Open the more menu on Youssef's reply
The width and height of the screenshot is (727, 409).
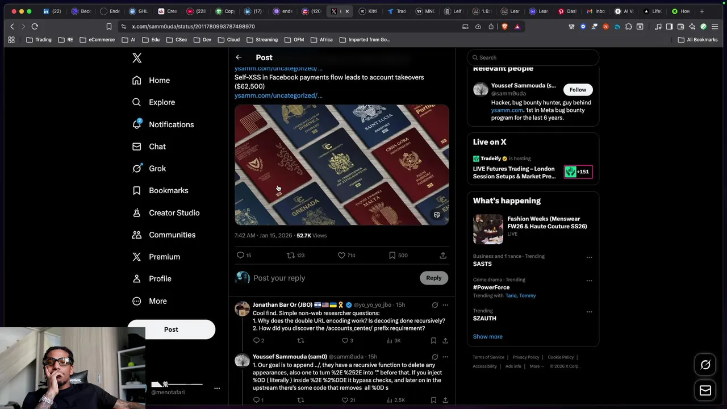click(x=445, y=357)
